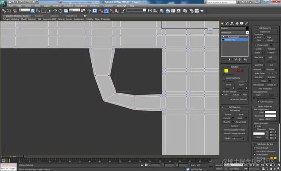
Task: Select Polygon sub-object level icon
Action: coord(238,71)
